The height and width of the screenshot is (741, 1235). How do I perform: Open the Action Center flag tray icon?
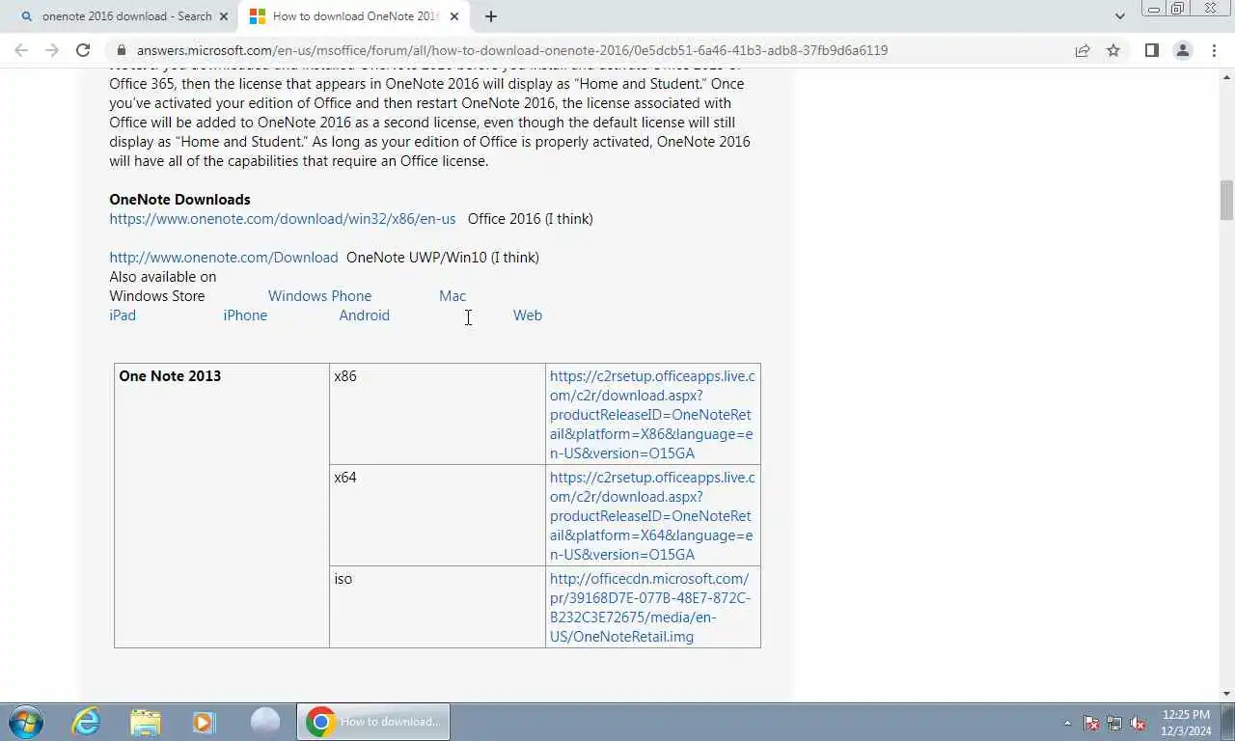coord(1091,723)
